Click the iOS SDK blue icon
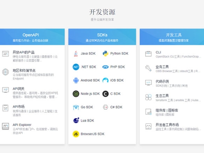The image size is (204, 153). click(x=105, y=80)
